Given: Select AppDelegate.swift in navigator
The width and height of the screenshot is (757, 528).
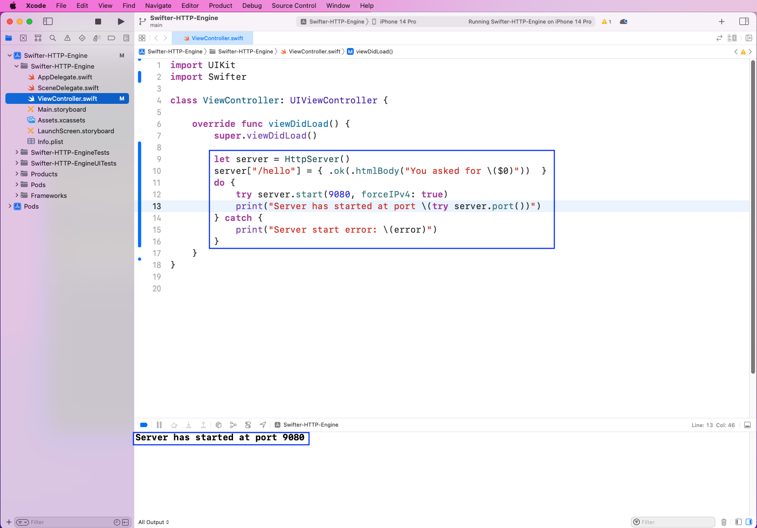Looking at the screenshot, I should coord(65,77).
